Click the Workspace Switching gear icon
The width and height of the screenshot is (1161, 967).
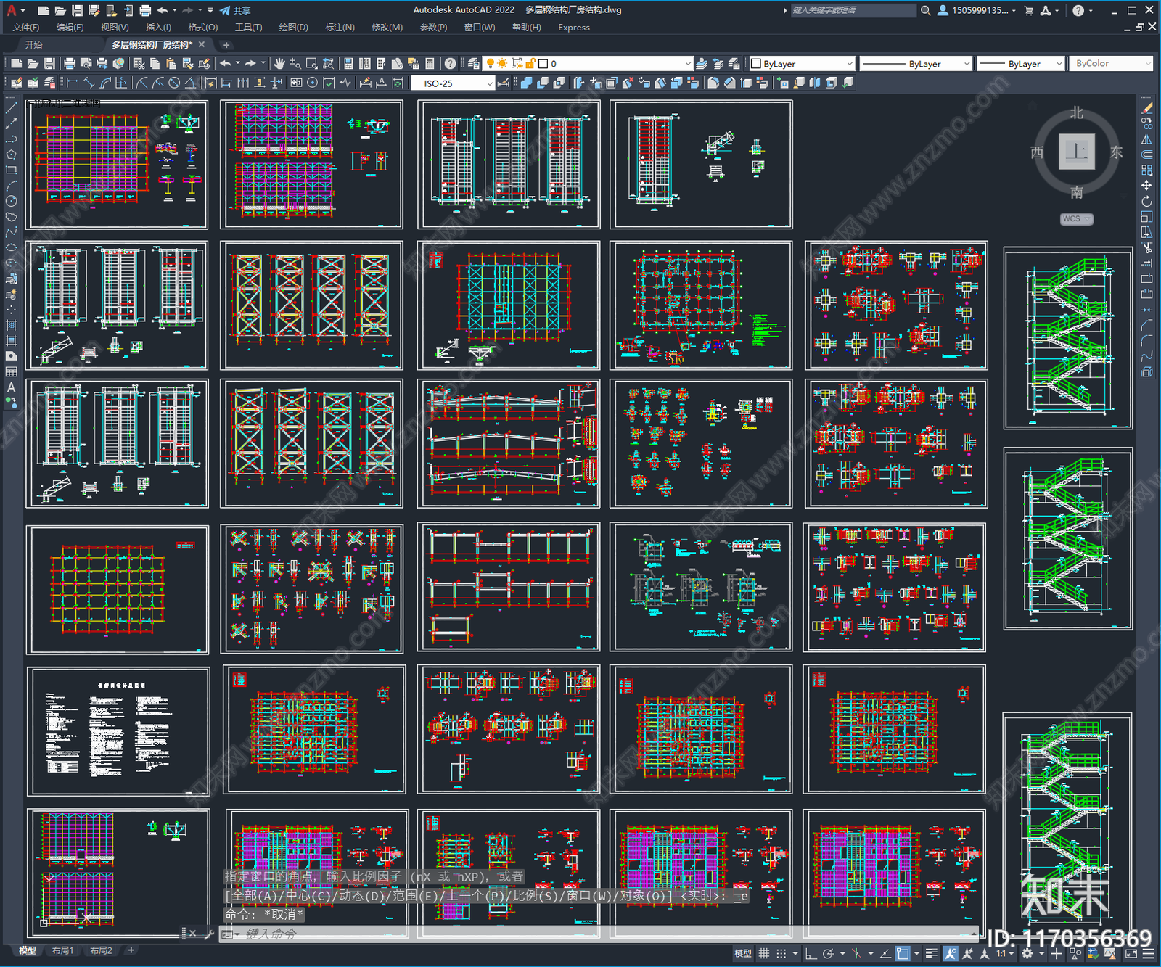click(x=1027, y=954)
